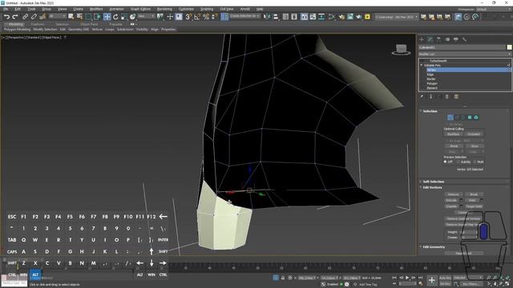513x288 pixels.
Task: Click the ViewCube in the viewport
Action: point(401,50)
